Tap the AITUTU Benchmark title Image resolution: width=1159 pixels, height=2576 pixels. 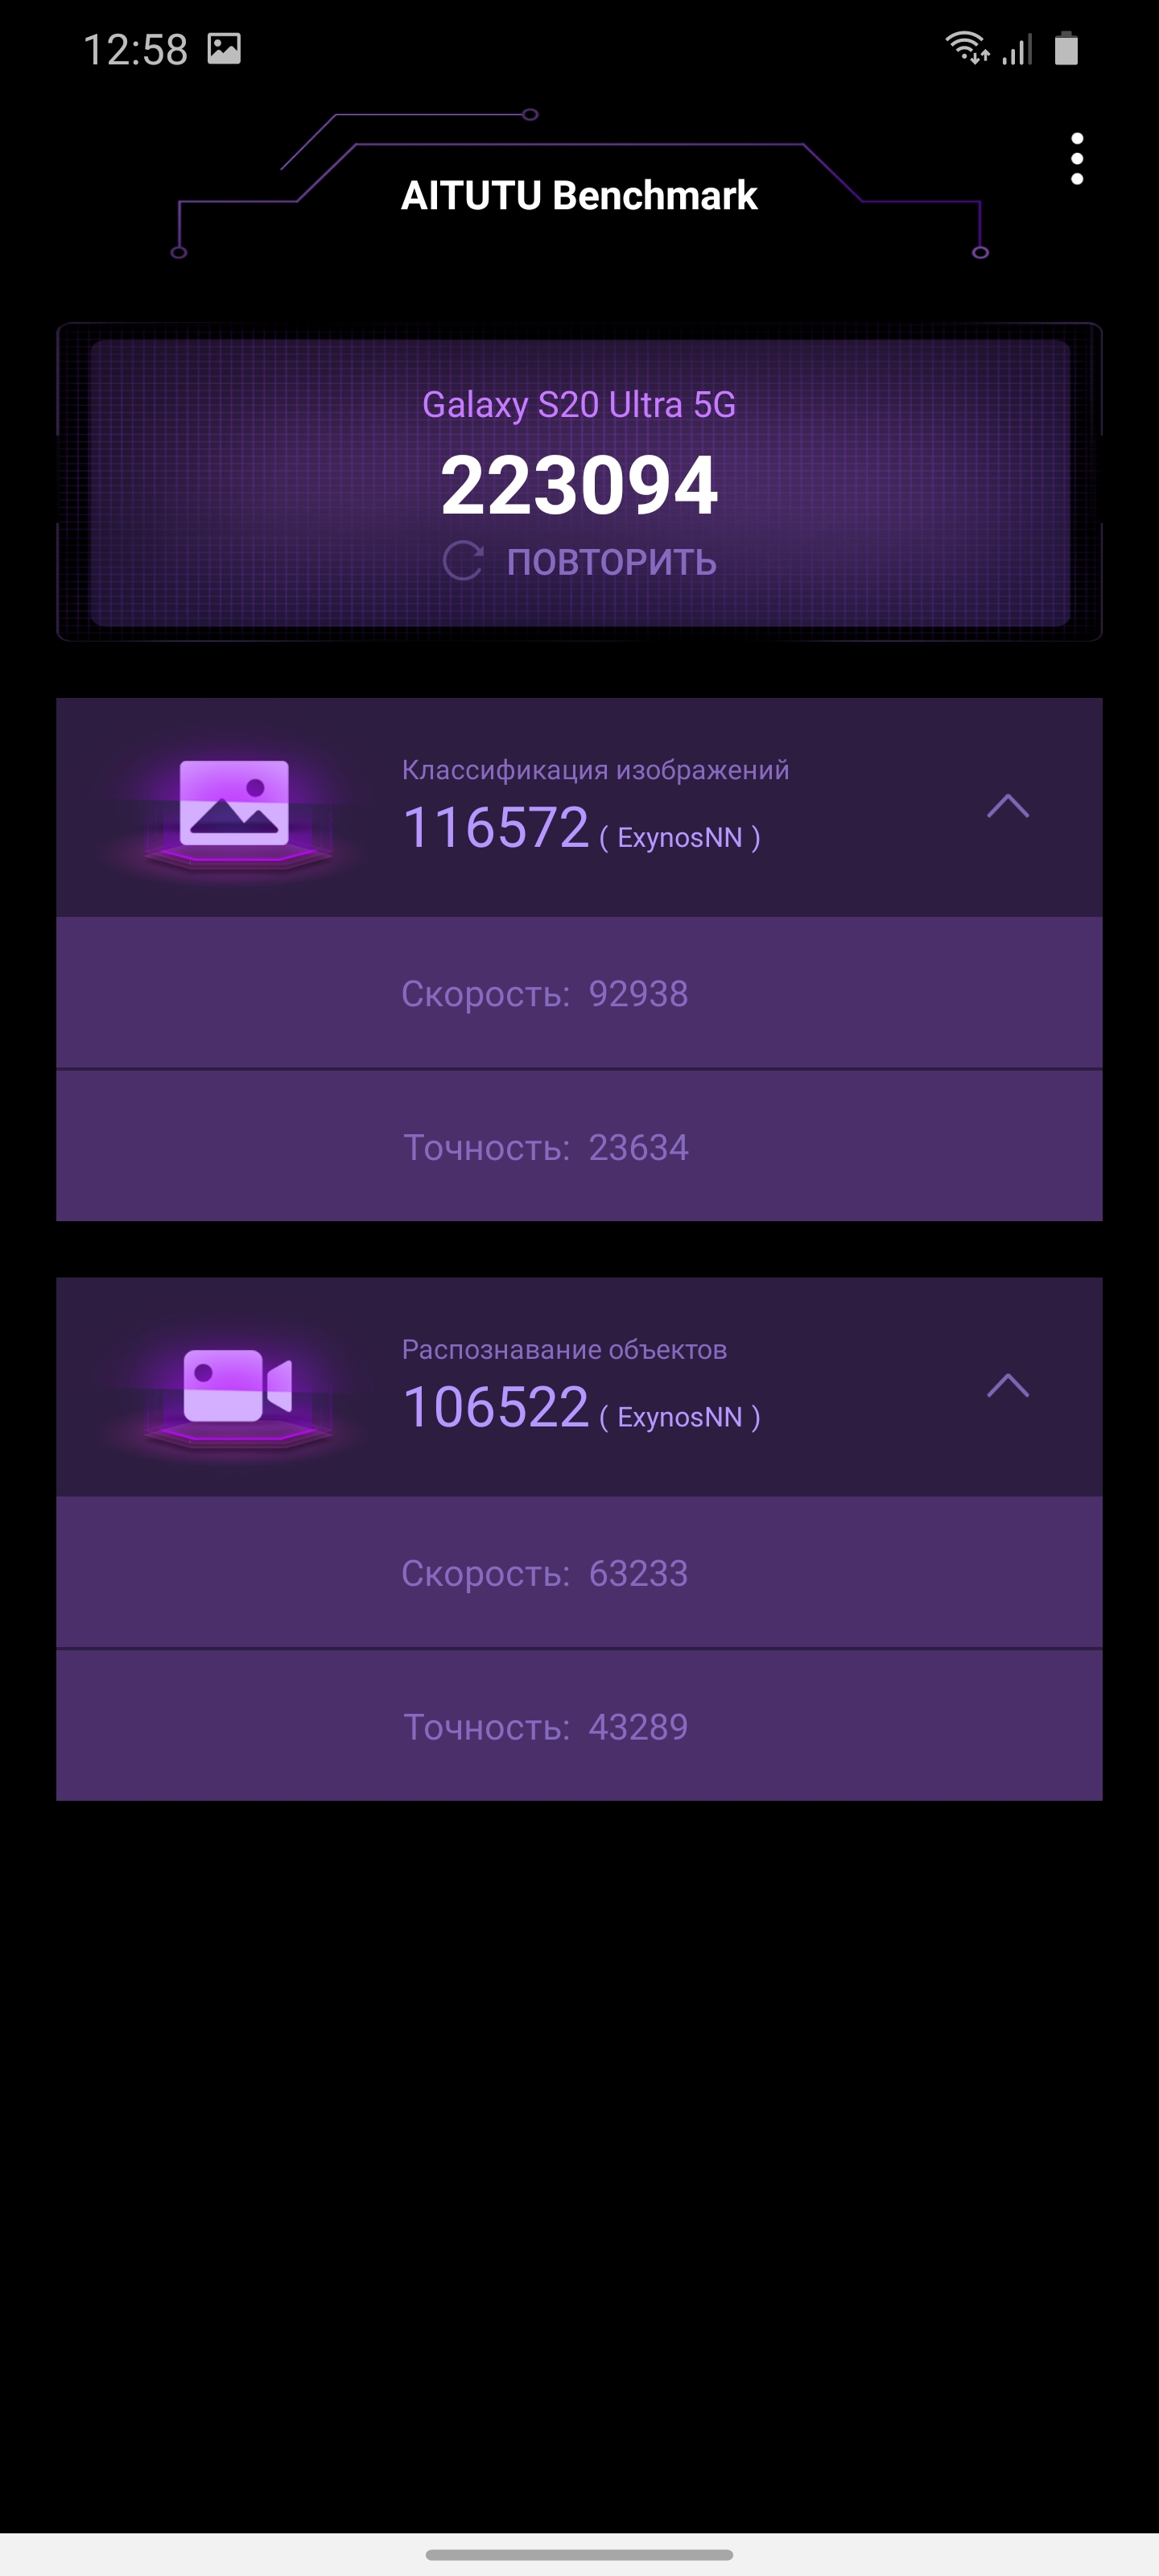579,195
